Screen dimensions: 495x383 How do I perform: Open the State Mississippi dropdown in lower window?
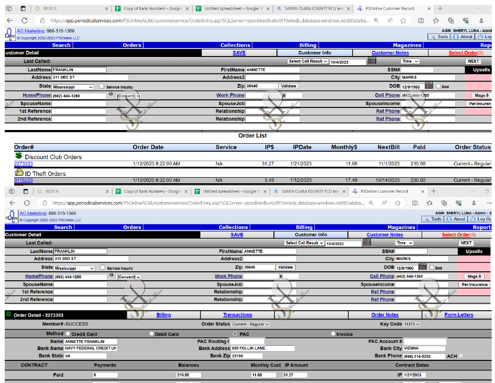(74, 268)
